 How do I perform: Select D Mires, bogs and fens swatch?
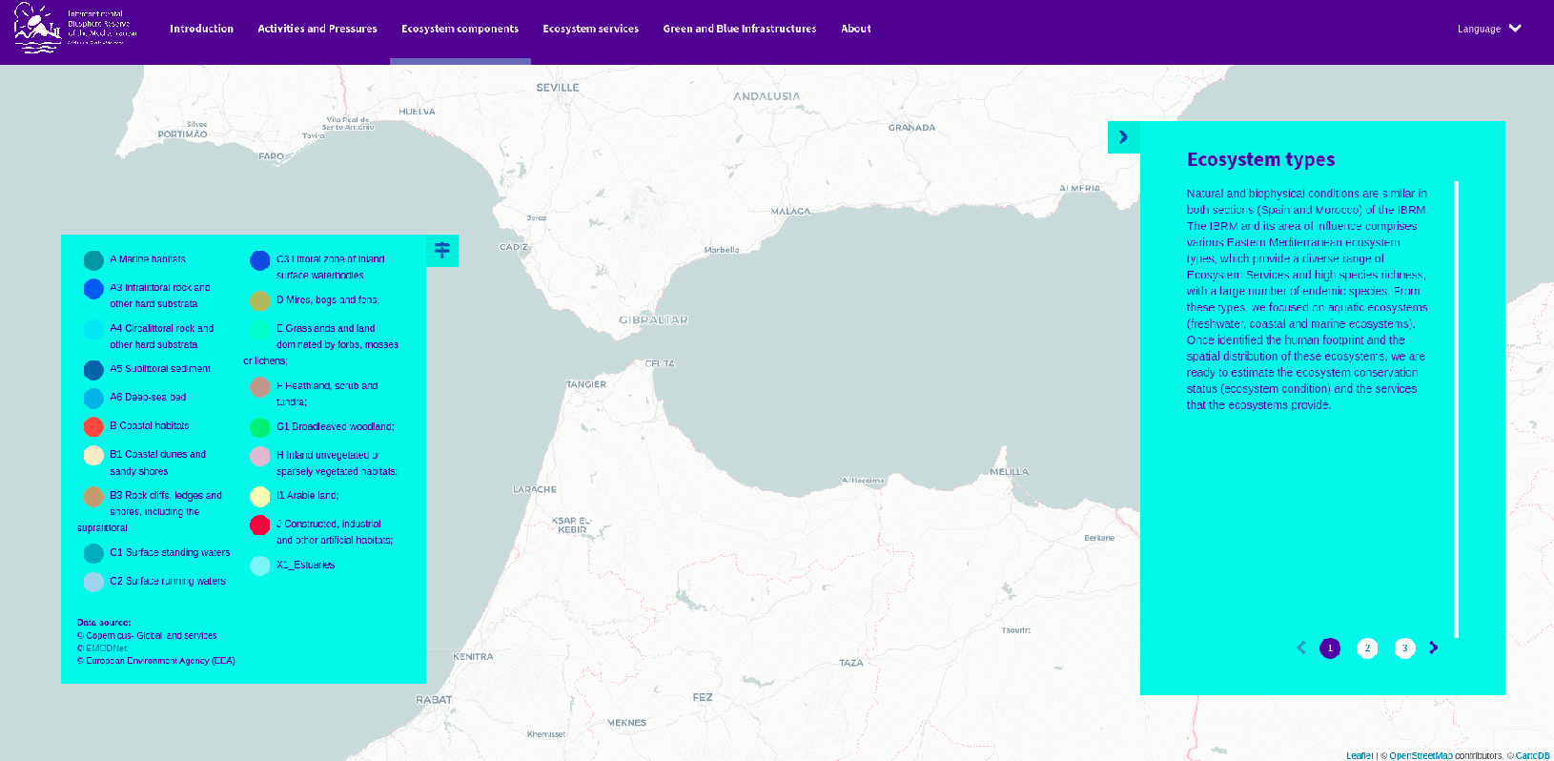coord(260,301)
